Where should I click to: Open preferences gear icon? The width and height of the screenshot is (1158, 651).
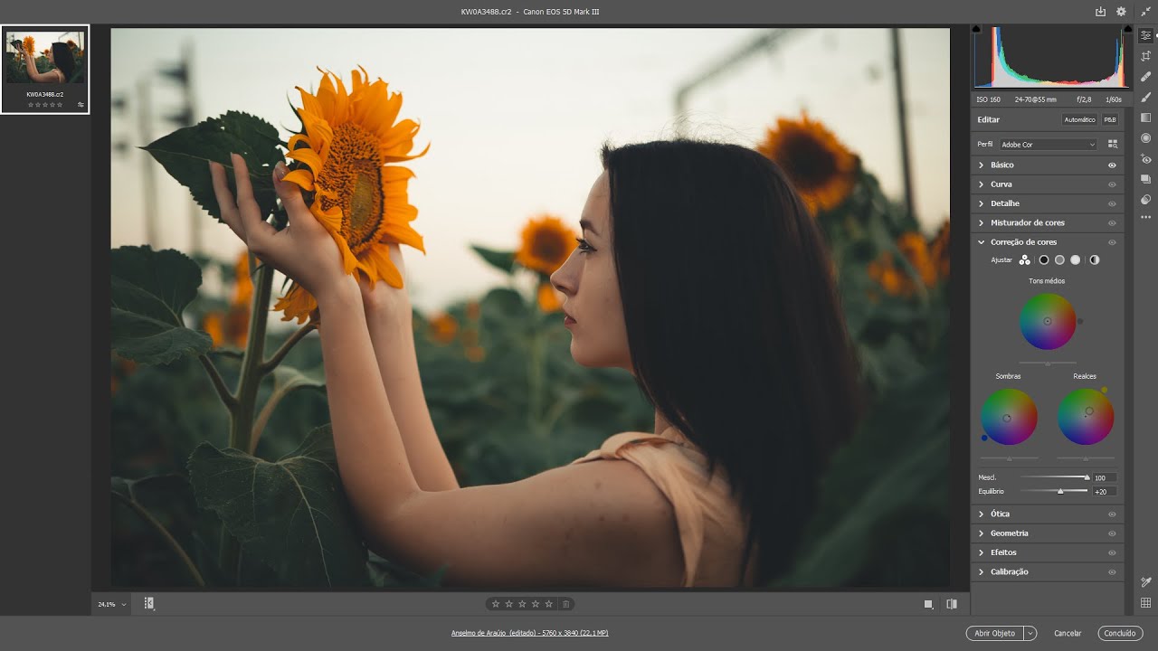coord(1122,12)
